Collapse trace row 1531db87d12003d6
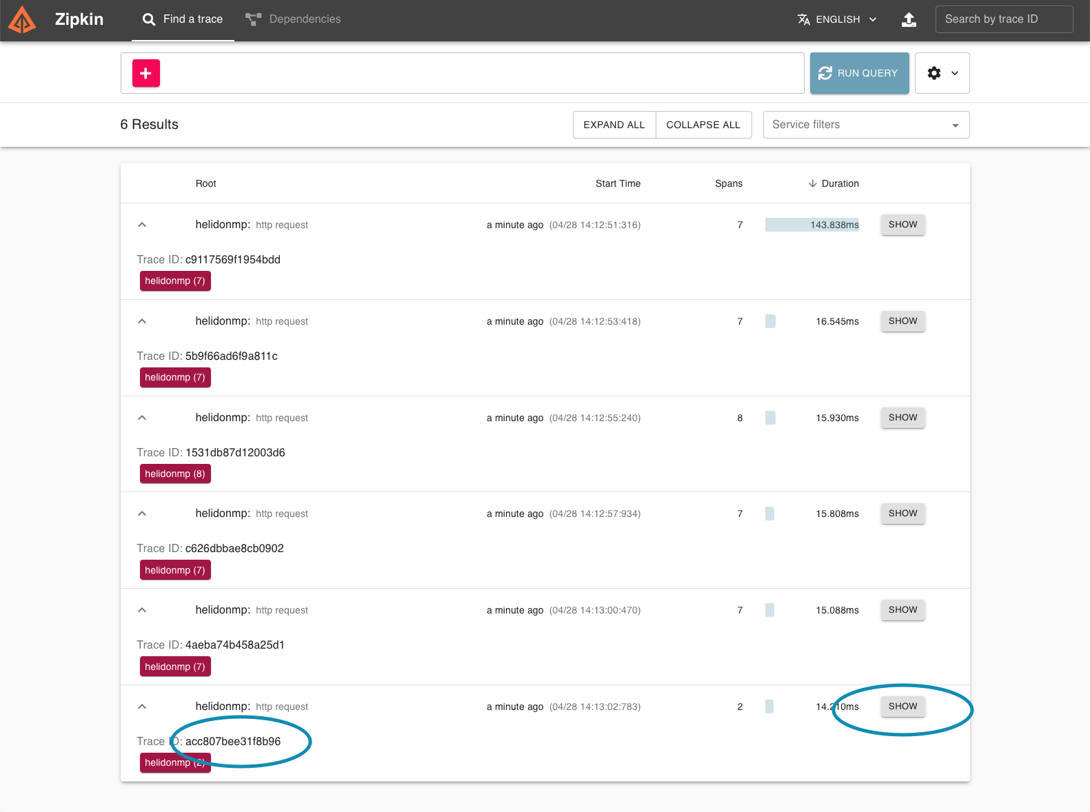The height and width of the screenshot is (812, 1090). [x=142, y=418]
